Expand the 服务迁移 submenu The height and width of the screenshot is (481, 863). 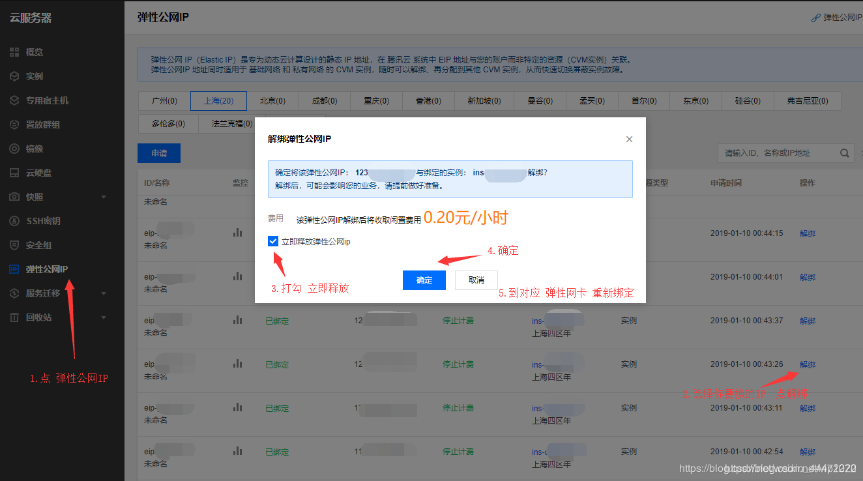[103, 293]
